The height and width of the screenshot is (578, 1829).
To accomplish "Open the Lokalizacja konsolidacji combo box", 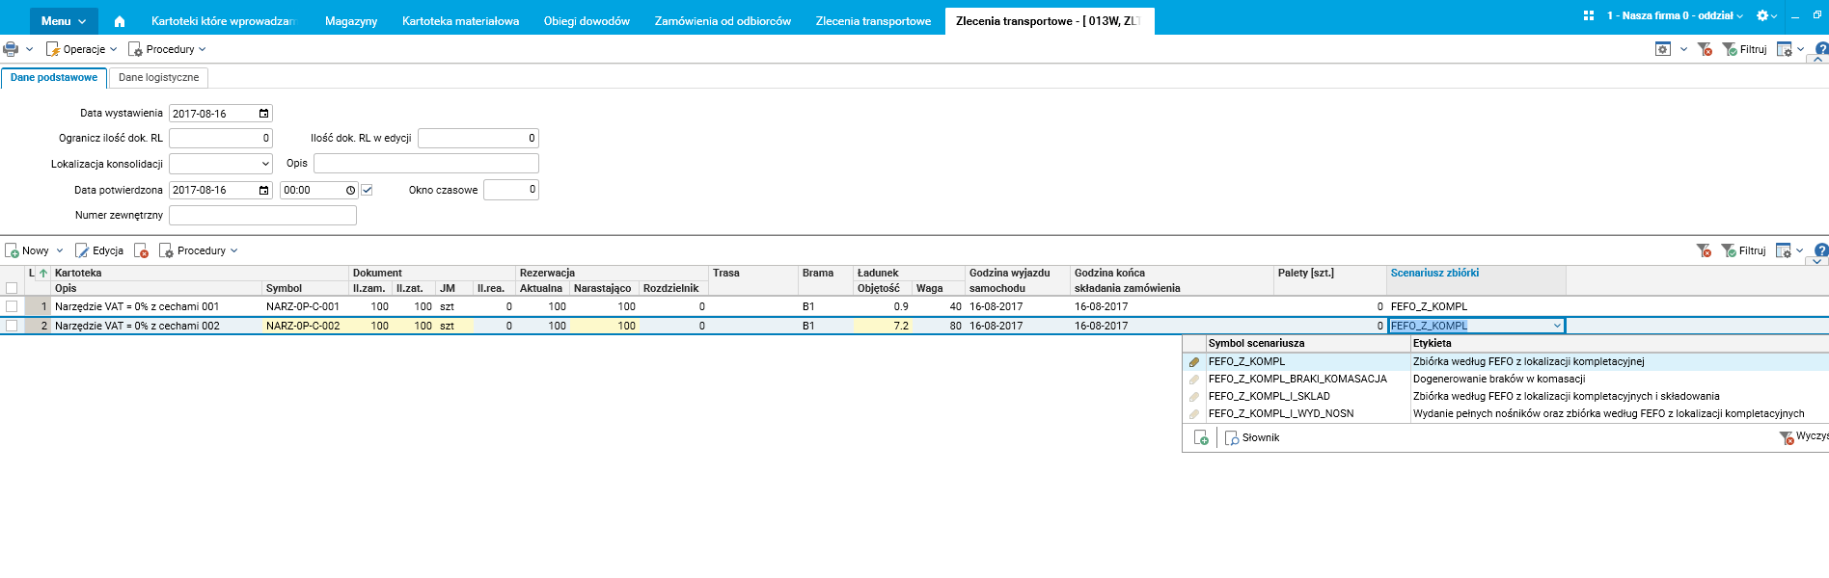I will tap(221, 164).
